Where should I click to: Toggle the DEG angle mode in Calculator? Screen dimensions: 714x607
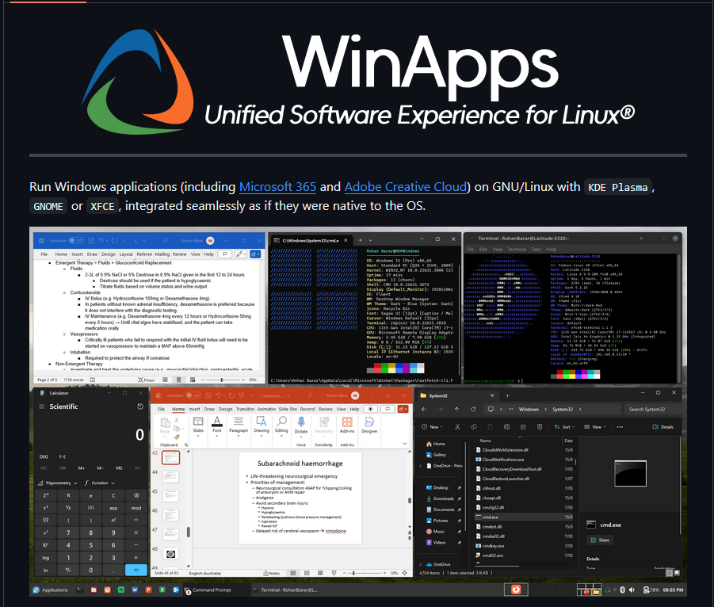tap(44, 456)
